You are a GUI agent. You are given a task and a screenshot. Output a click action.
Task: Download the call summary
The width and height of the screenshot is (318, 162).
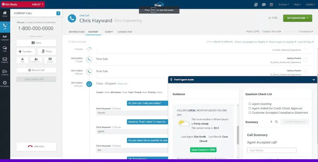271,121
